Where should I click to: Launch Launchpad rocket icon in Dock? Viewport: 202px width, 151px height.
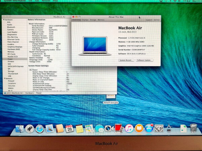tap(30, 129)
